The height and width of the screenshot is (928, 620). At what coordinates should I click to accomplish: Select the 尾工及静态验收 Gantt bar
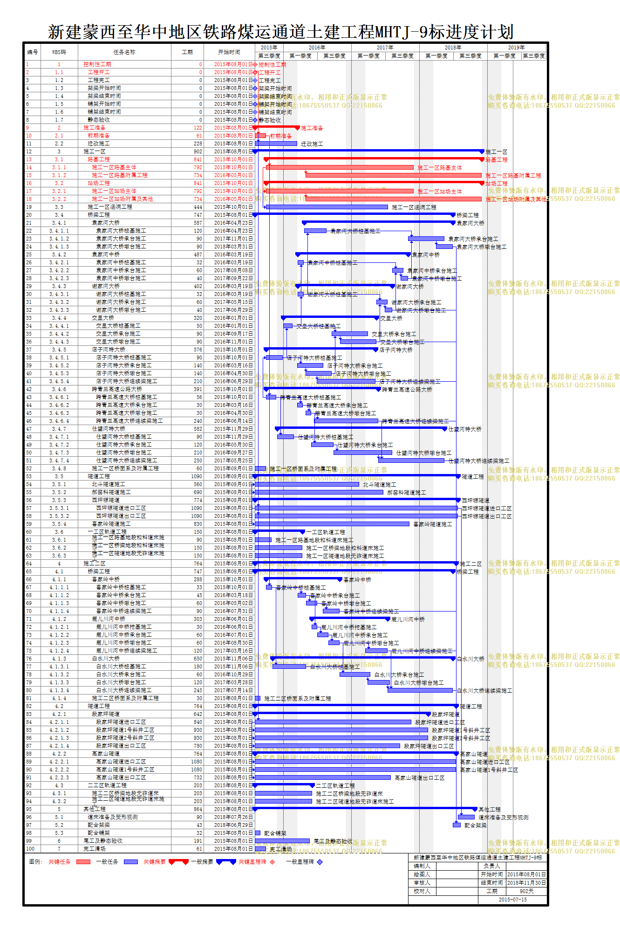pyautogui.click(x=282, y=841)
